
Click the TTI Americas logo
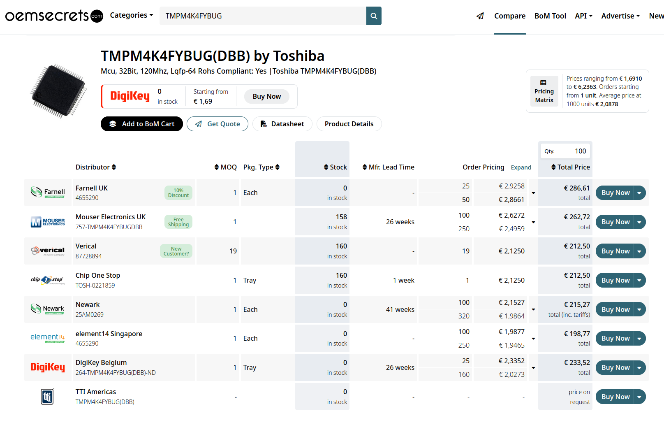point(48,397)
